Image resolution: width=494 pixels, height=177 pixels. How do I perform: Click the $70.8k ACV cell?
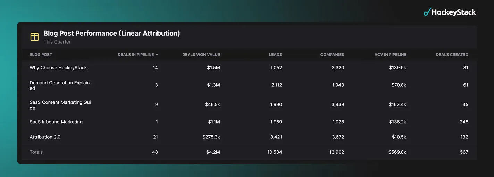click(x=399, y=85)
